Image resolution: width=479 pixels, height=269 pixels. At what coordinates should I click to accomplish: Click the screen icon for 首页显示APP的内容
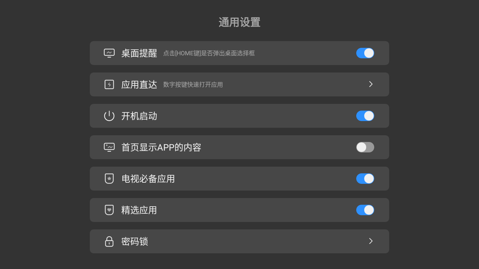pos(109,147)
